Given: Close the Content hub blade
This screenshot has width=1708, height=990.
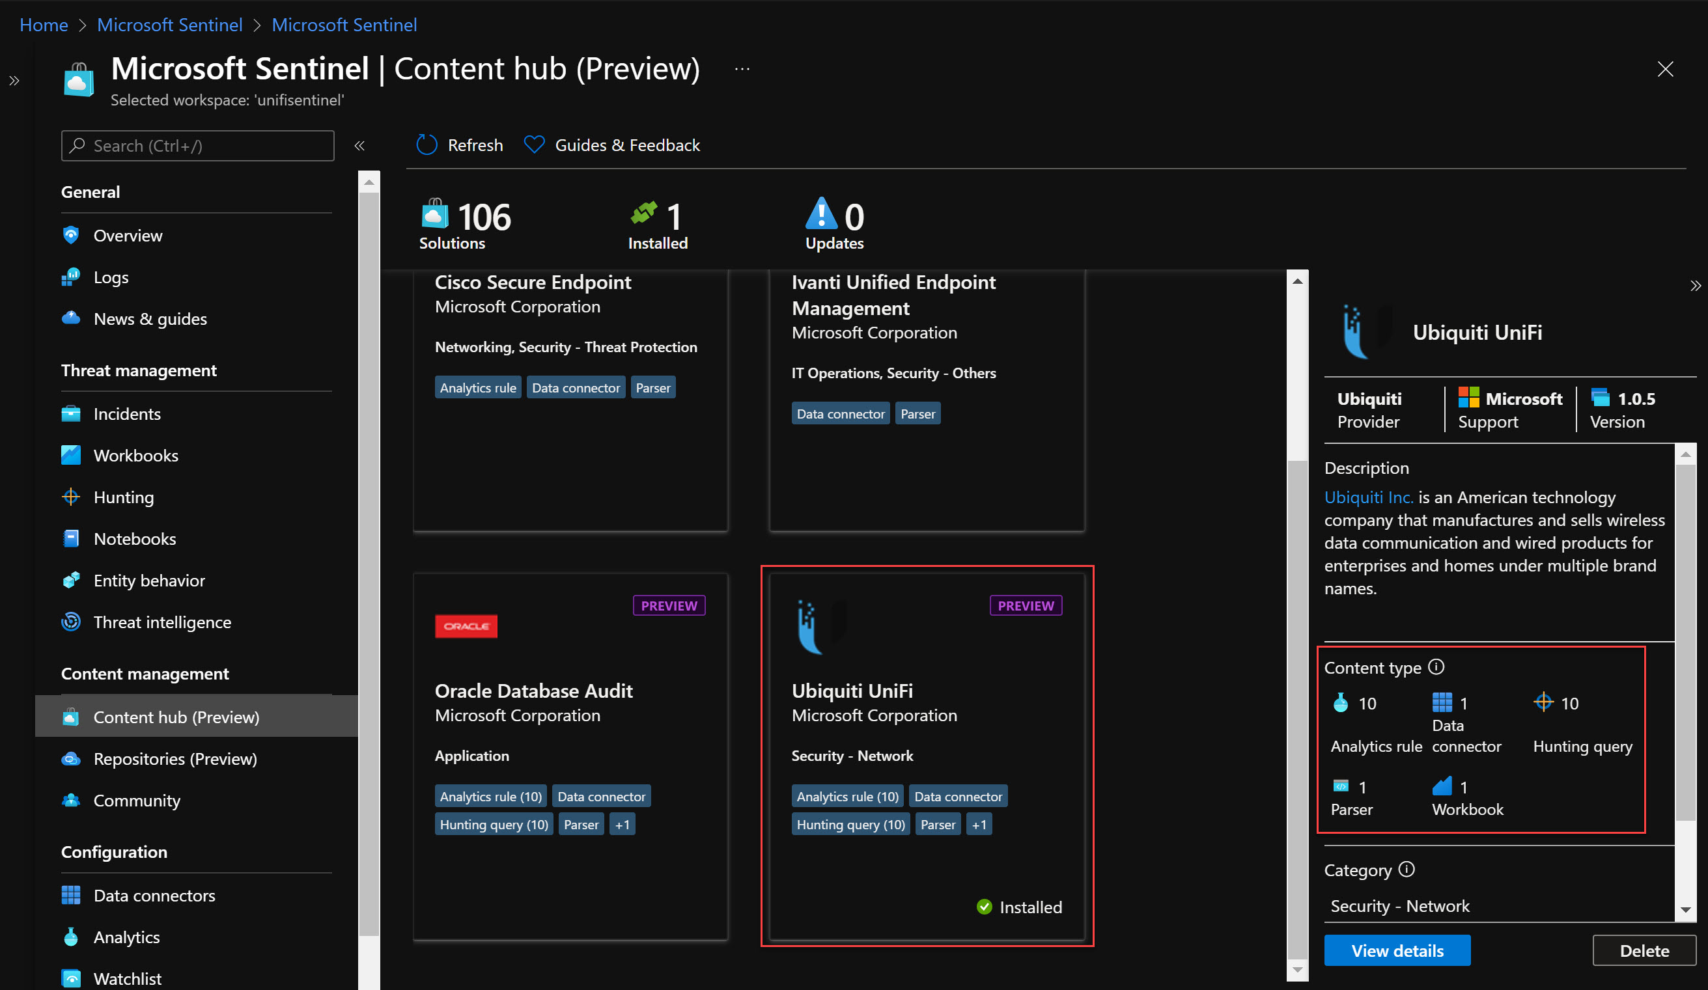Looking at the screenshot, I should (1664, 69).
